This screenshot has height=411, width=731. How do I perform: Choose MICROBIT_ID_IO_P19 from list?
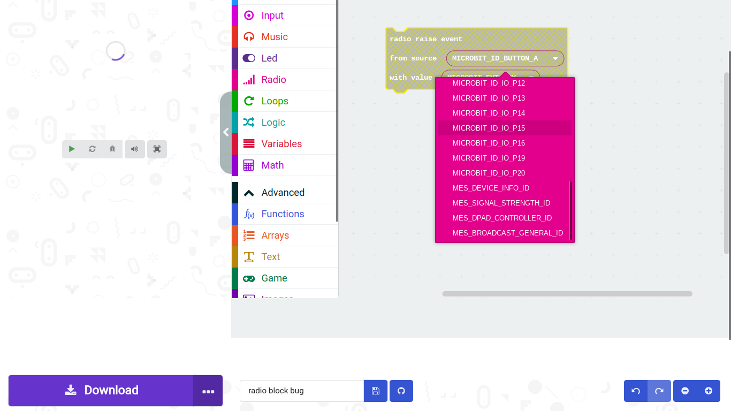[x=505, y=158]
